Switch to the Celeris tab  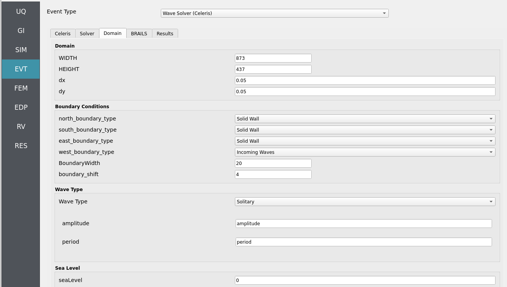click(63, 33)
